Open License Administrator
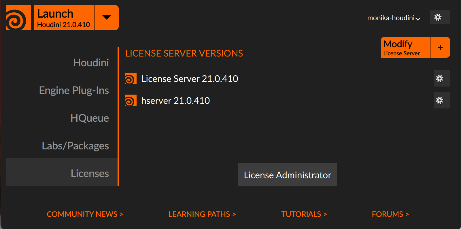461x229 pixels. [288, 175]
